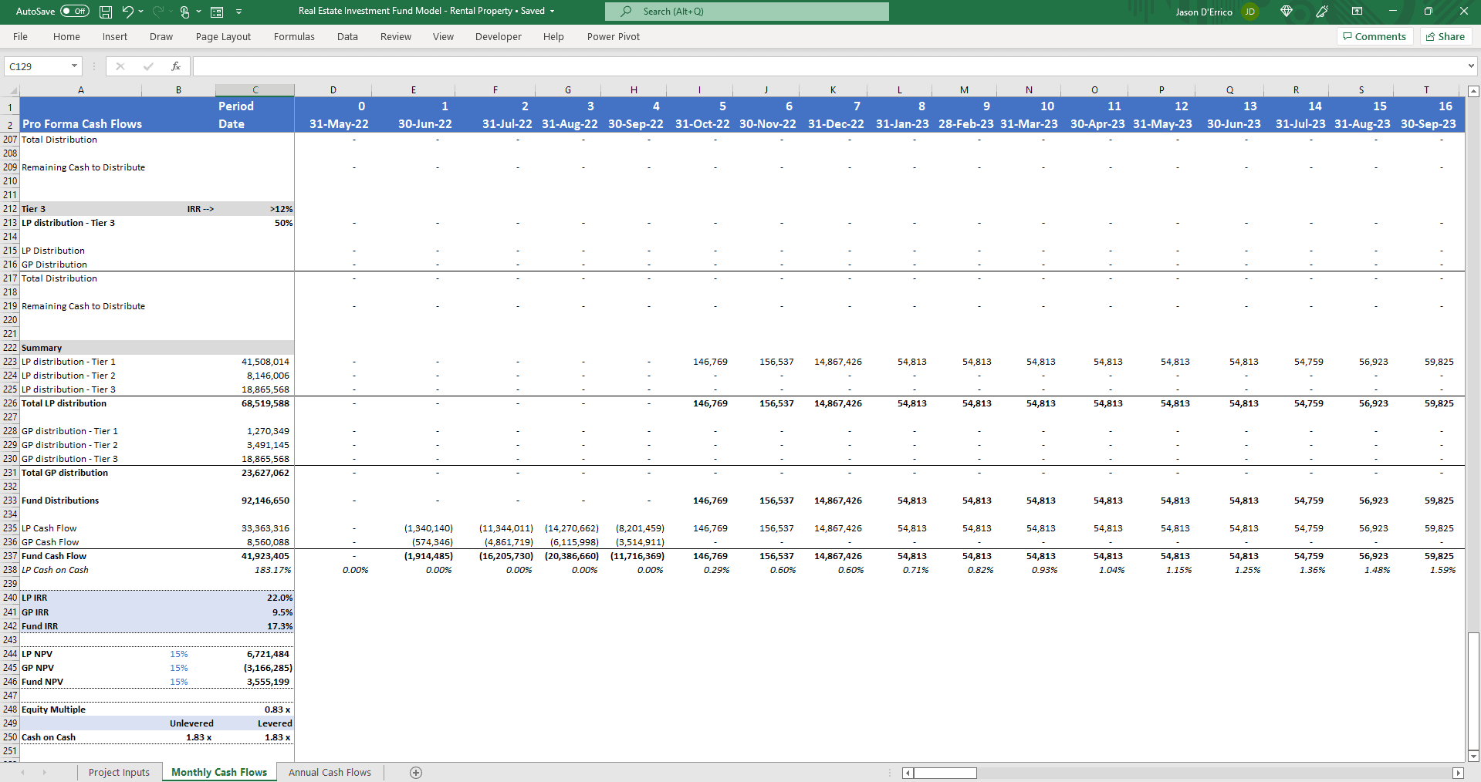Select the LP IRR value 22.0% cell
Image resolution: width=1481 pixels, height=782 pixels.
point(255,598)
